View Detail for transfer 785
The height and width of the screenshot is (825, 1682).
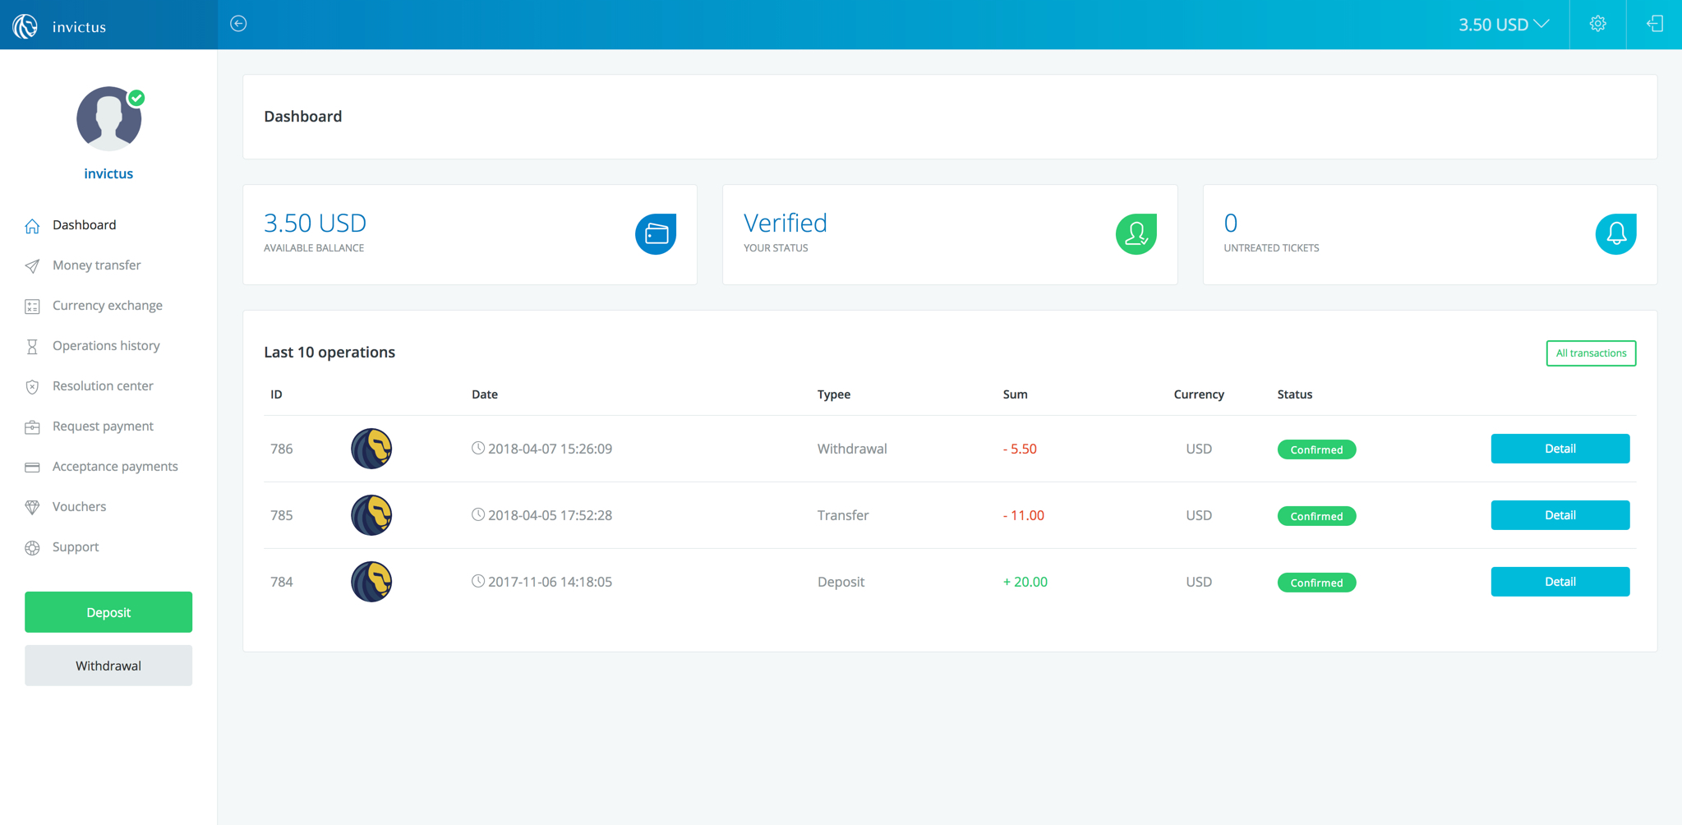coord(1560,515)
